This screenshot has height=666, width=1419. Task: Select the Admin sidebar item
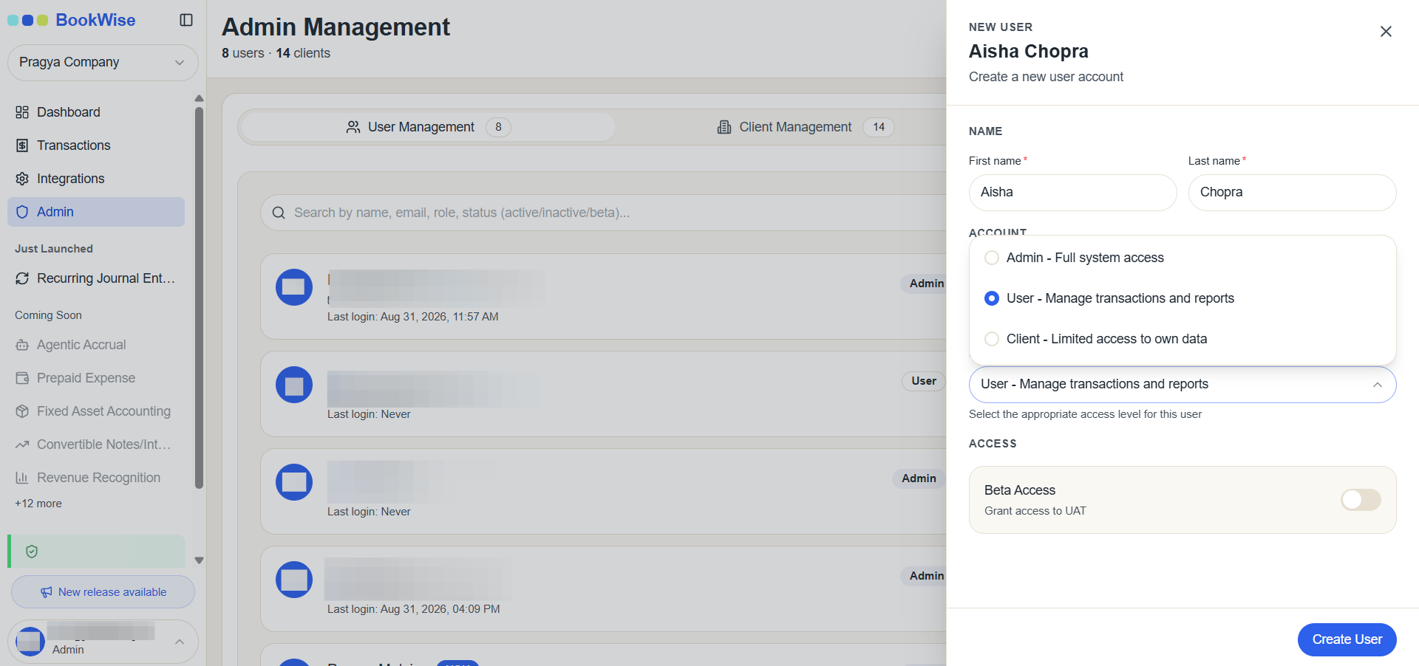tap(96, 212)
